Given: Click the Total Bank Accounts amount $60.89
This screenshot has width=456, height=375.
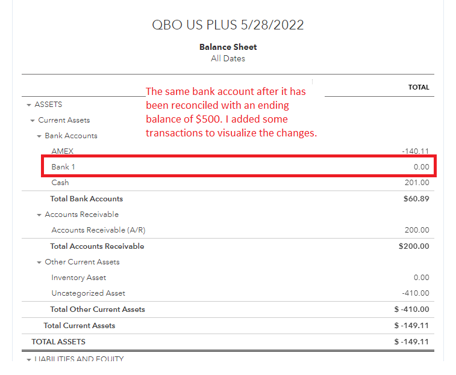Looking at the screenshot, I should pyautogui.click(x=416, y=199).
